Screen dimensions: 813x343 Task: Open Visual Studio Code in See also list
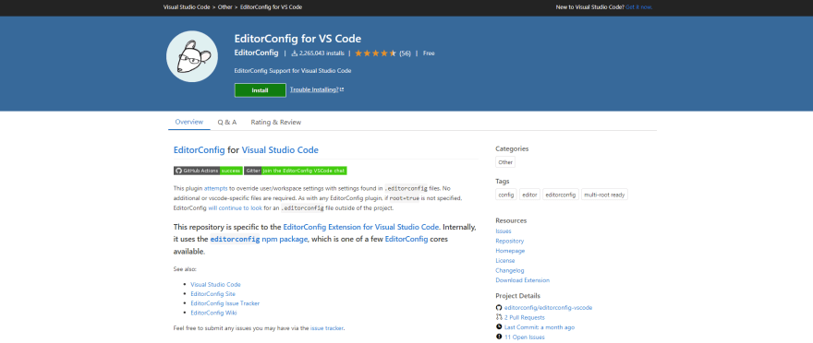215,285
